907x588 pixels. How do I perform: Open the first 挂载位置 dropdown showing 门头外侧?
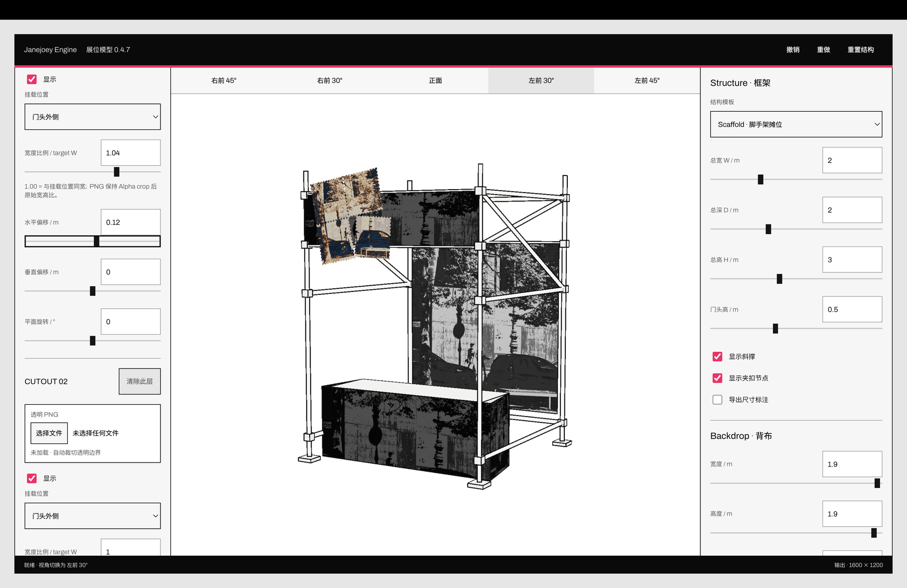93,117
